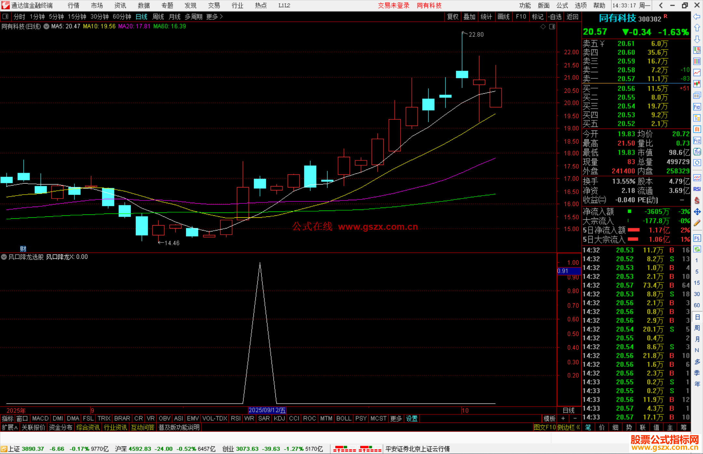
Task: Click the RSI sidebar icon
Action: click(697, 189)
